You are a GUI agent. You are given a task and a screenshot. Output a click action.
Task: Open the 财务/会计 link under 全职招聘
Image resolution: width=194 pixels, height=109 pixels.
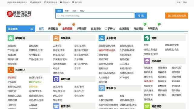click(x=103, y=68)
